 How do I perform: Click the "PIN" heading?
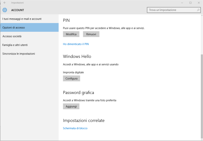66,20
